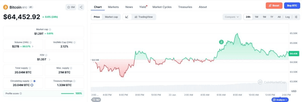
Task: Click Market cap info icon
Action: (x=50, y=29)
